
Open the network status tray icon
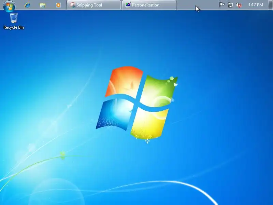[230, 5]
